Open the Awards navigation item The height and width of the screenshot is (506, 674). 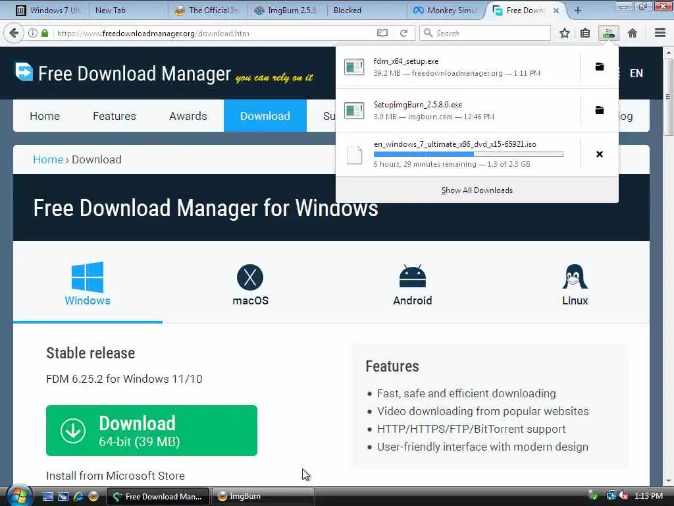[188, 116]
